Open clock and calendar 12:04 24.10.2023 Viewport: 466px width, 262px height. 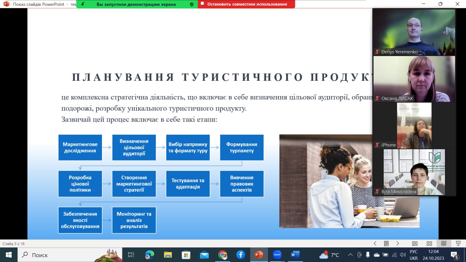pyautogui.click(x=433, y=255)
